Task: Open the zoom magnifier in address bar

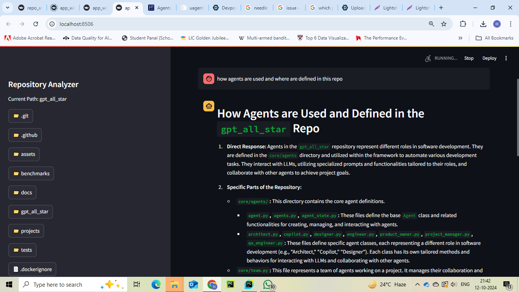Action: click(x=431, y=24)
